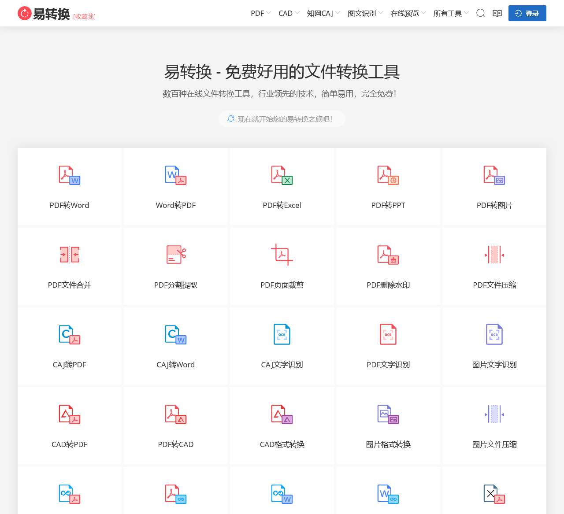Click the 易转换 logo in header
Image resolution: width=564 pixels, height=514 pixels.
click(x=44, y=14)
